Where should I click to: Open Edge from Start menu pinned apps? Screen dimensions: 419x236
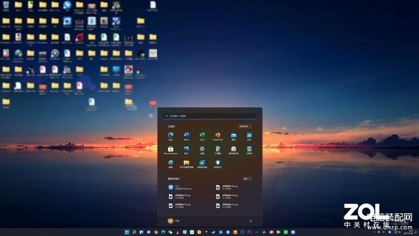[170, 136]
